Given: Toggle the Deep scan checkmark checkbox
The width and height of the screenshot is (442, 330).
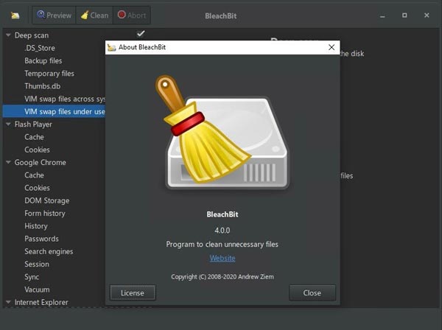Looking at the screenshot, I should click(x=141, y=34).
